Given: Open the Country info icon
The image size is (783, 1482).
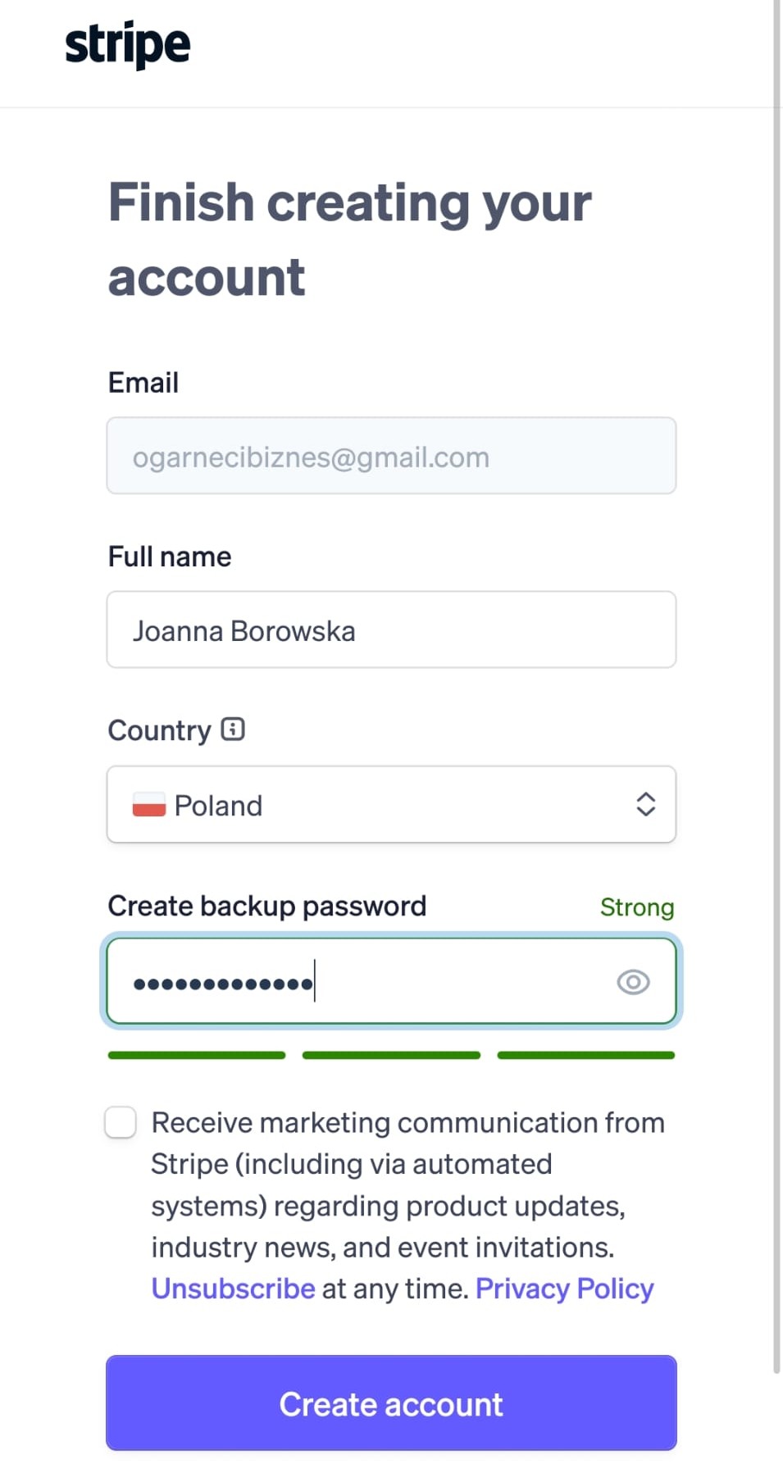Looking at the screenshot, I should [x=233, y=729].
